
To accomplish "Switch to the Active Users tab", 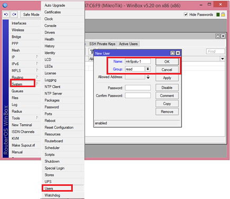I will [128, 44].
